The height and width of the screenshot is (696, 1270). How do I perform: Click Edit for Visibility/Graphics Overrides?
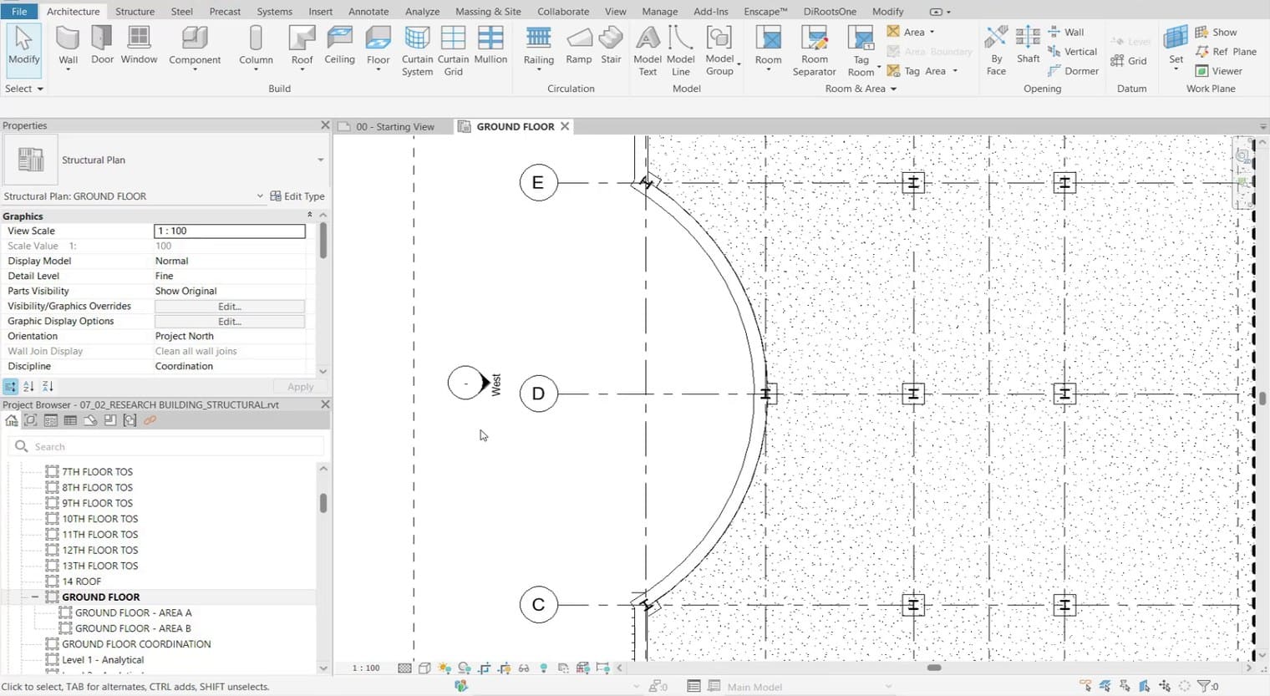click(230, 307)
